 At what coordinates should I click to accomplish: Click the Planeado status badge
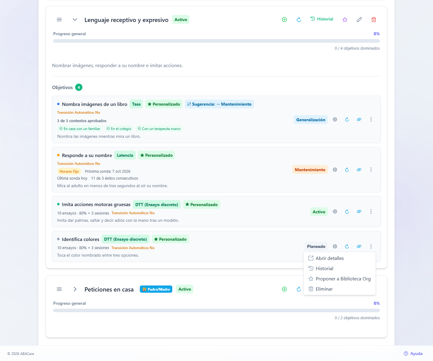[x=316, y=246]
